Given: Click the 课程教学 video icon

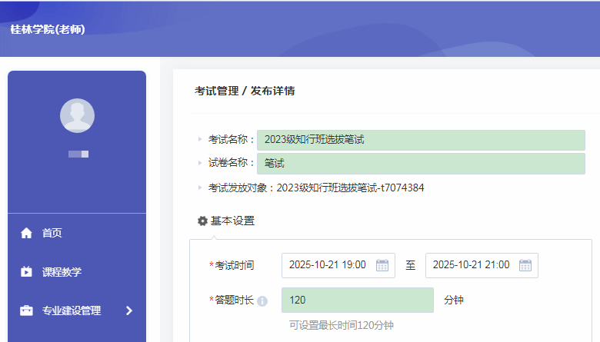Looking at the screenshot, I should (x=26, y=272).
